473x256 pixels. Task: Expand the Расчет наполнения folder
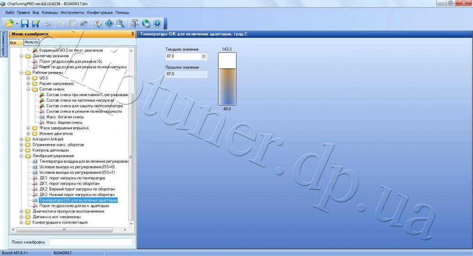tap(28, 84)
